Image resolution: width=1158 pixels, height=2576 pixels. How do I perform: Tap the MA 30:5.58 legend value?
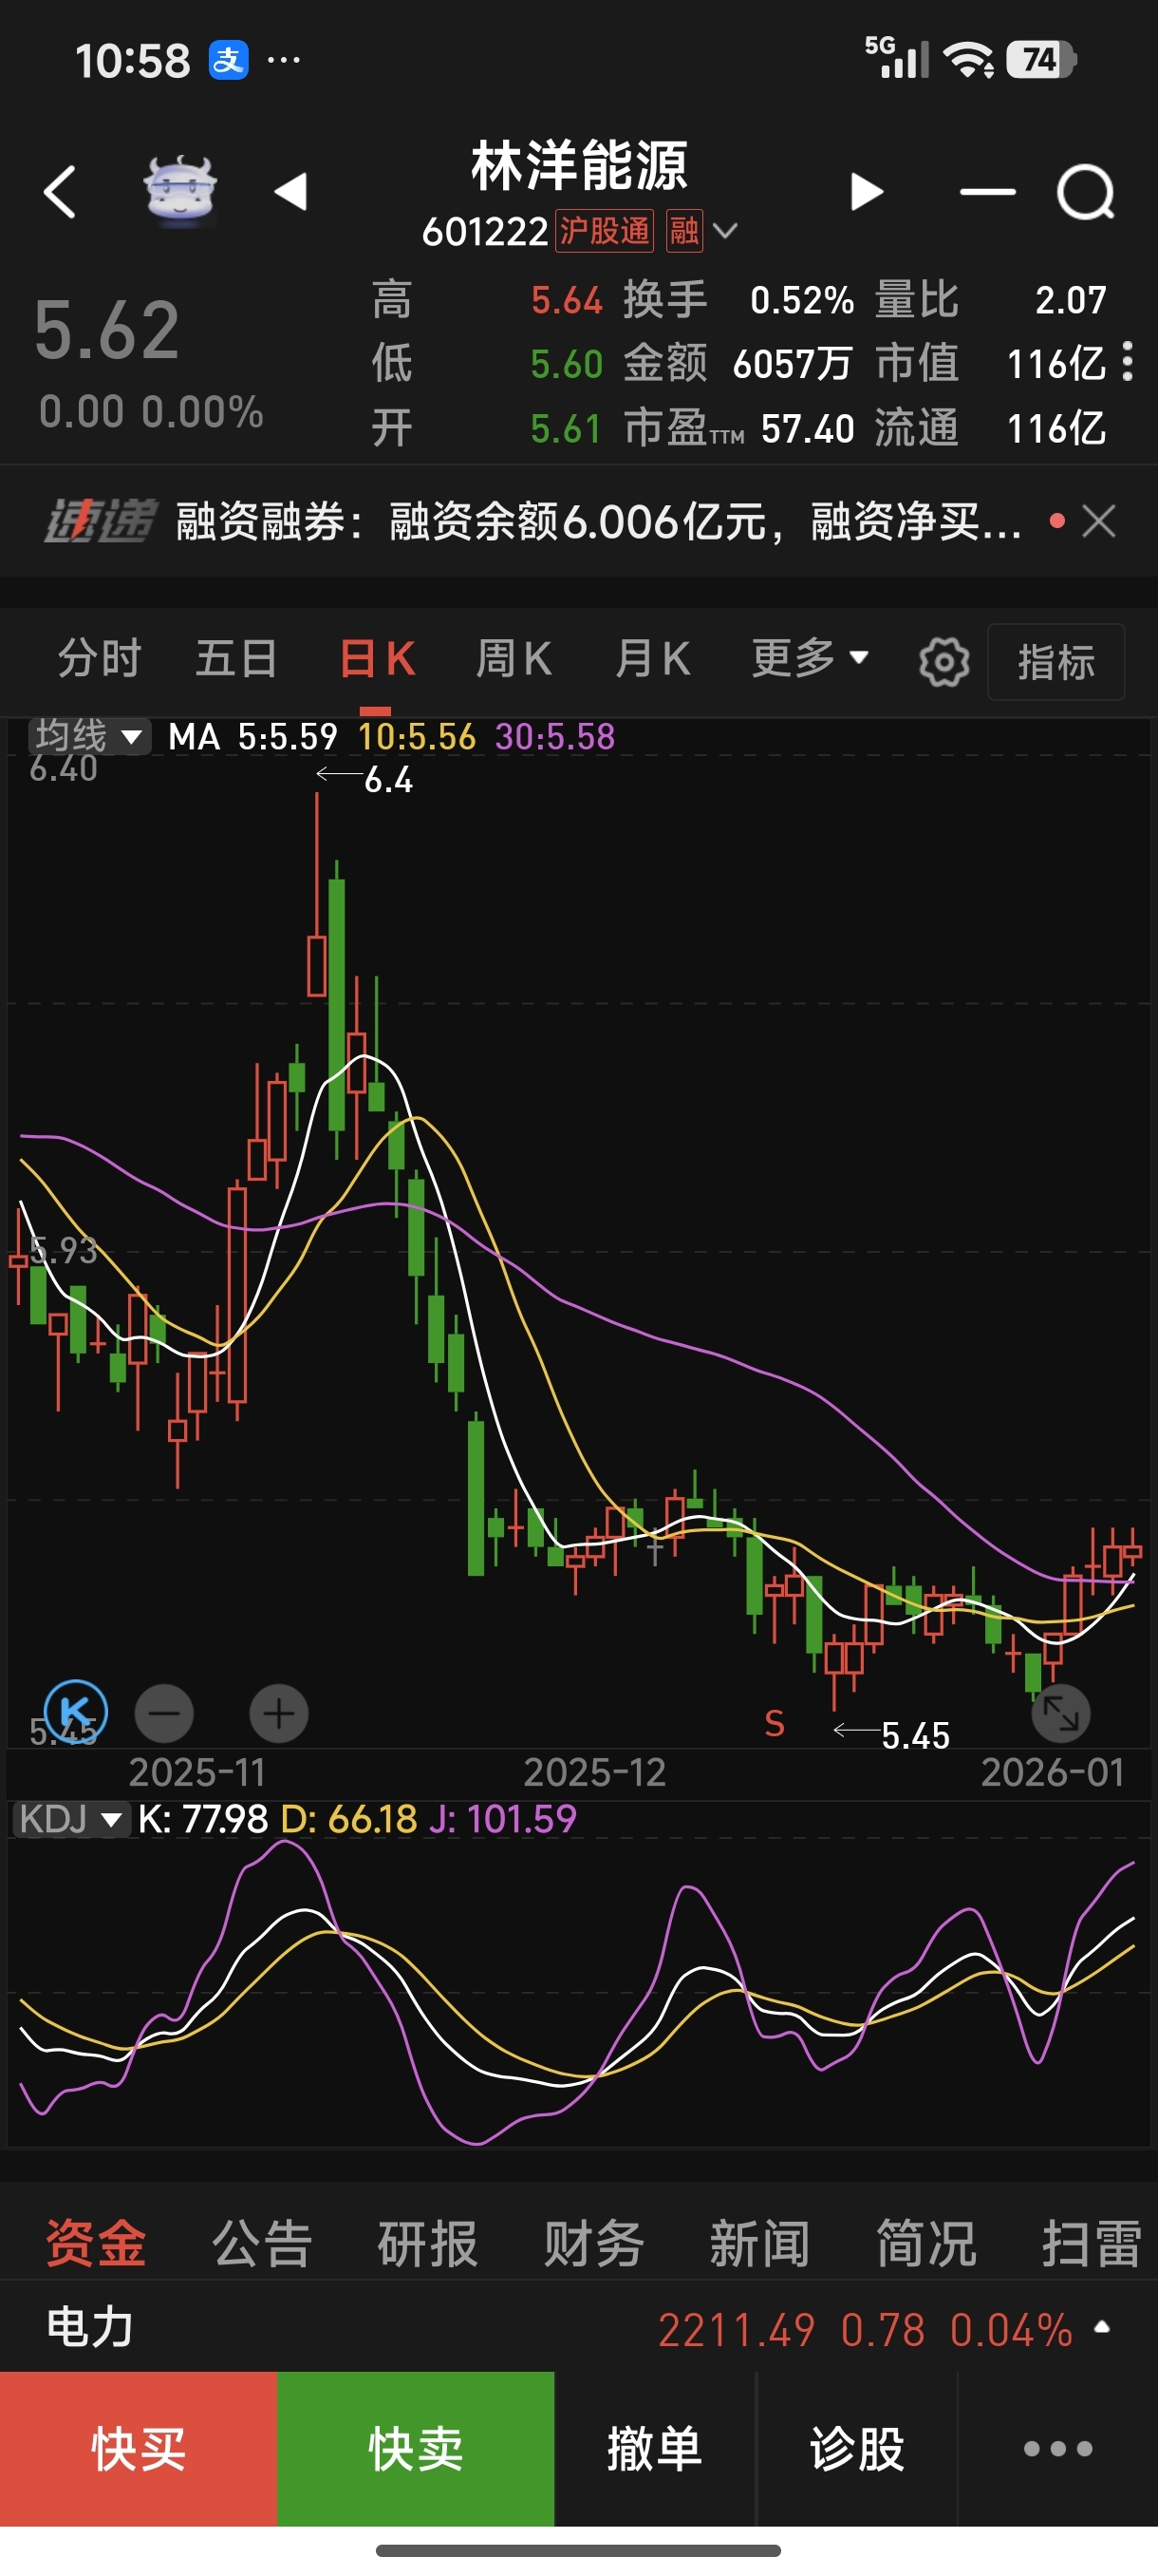tap(554, 737)
